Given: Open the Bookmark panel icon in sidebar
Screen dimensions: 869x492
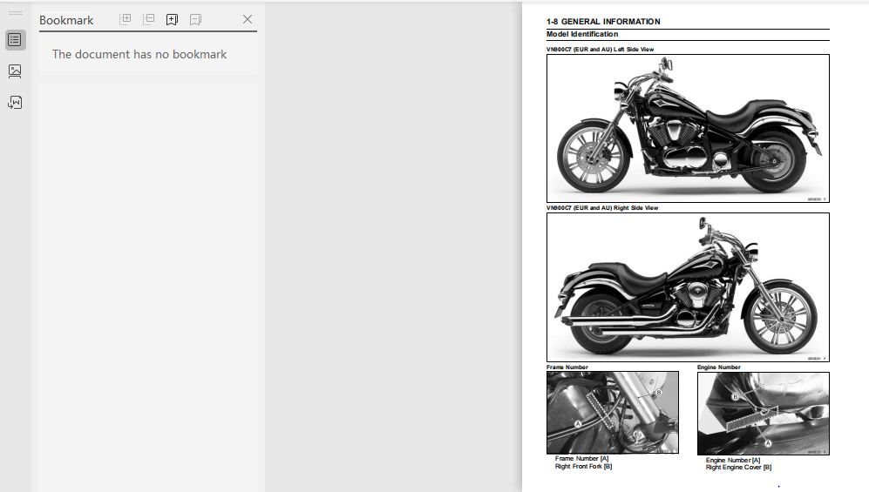Looking at the screenshot, I should (x=15, y=40).
